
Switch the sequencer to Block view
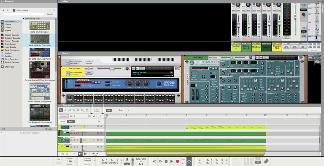[63, 122]
